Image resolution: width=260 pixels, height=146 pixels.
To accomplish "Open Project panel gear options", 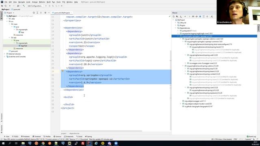I will pyautogui.click(x=45, y=13).
